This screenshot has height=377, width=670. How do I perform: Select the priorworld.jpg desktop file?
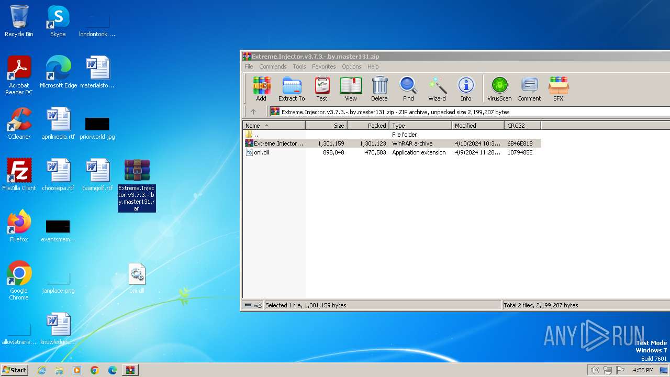(97, 128)
